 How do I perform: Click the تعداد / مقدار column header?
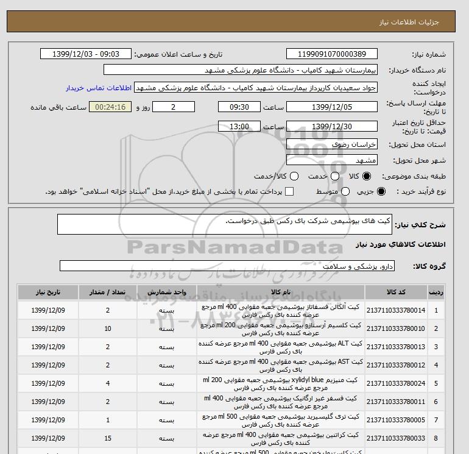point(108,292)
